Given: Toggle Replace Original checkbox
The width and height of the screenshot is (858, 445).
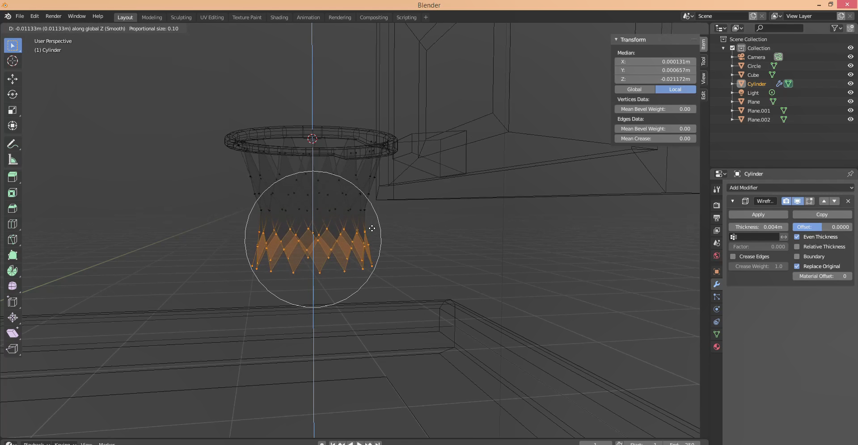Looking at the screenshot, I should coord(797,266).
